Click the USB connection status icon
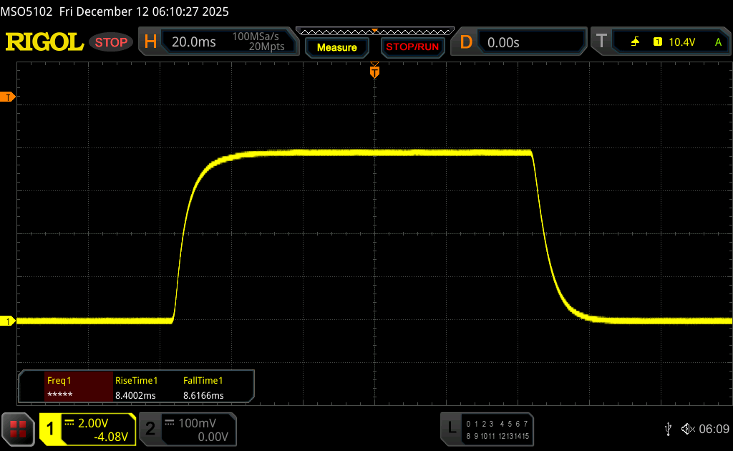The height and width of the screenshot is (451, 733). pyautogui.click(x=668, y=428)
